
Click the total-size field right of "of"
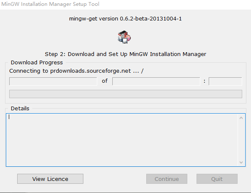[156, 81]
